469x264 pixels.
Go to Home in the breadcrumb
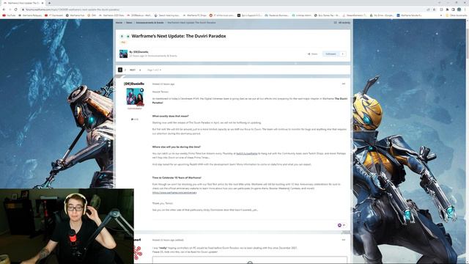(x=119, y=23)
